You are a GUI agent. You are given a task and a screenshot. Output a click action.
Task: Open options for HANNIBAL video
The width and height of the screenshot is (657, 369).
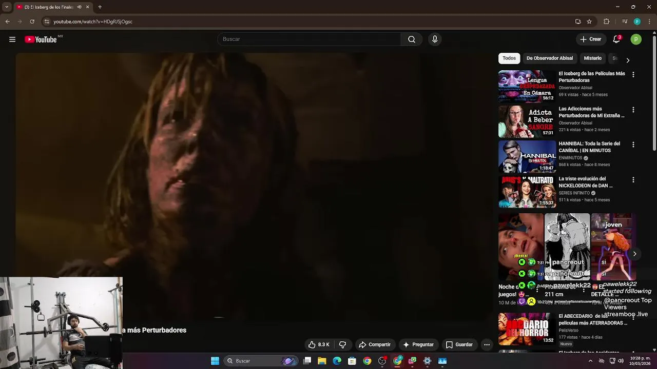click(x=633, y=145)
